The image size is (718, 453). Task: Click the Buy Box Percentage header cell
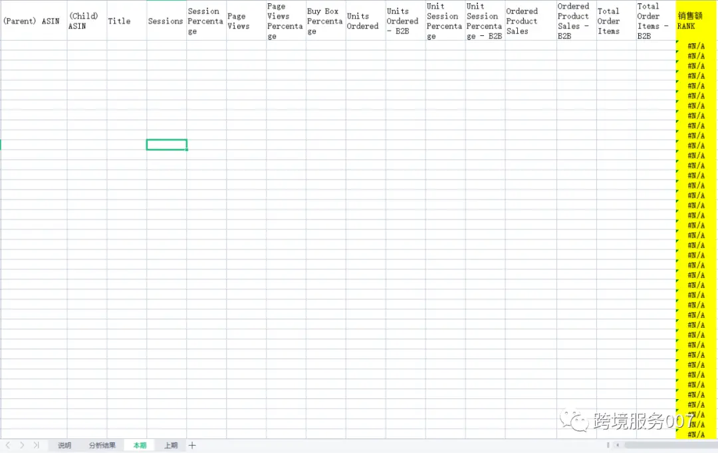pos(326,21)
